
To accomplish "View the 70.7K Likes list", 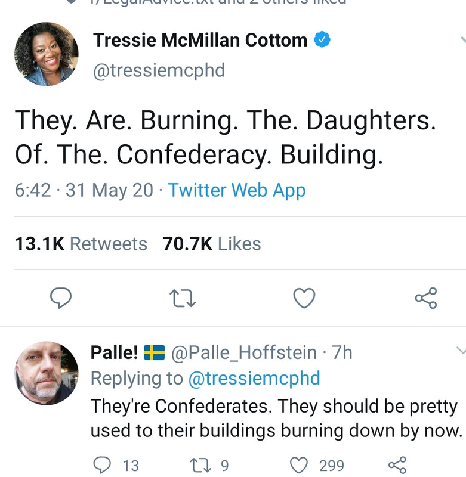I will pos(212,244).
